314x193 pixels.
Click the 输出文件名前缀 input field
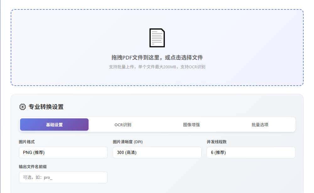click(63, 177)
